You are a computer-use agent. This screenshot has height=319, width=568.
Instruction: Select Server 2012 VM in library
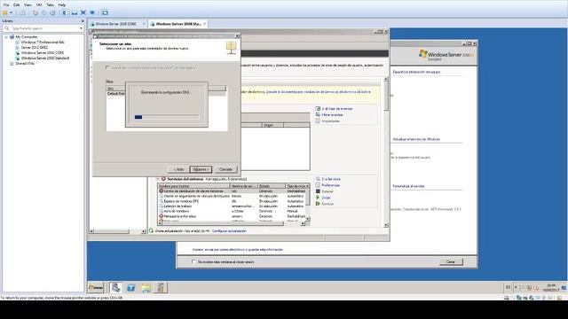34,47
